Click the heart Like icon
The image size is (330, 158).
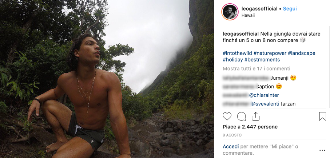click(227, 116)
